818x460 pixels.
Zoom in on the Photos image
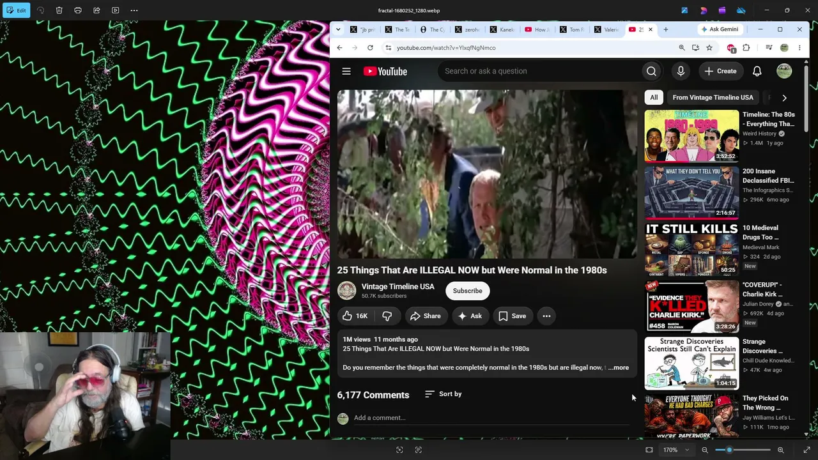point(780,450)
